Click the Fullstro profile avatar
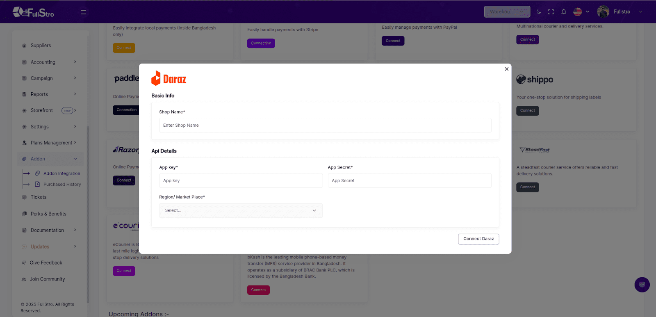The height and width of the screenshot is (317, 656). pos(603,11)
